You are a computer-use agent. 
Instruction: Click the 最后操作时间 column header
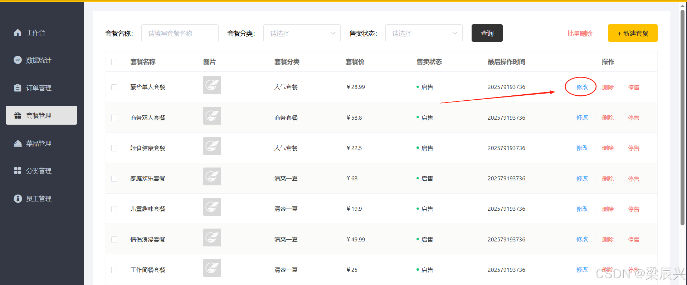(x=506, y=62)
